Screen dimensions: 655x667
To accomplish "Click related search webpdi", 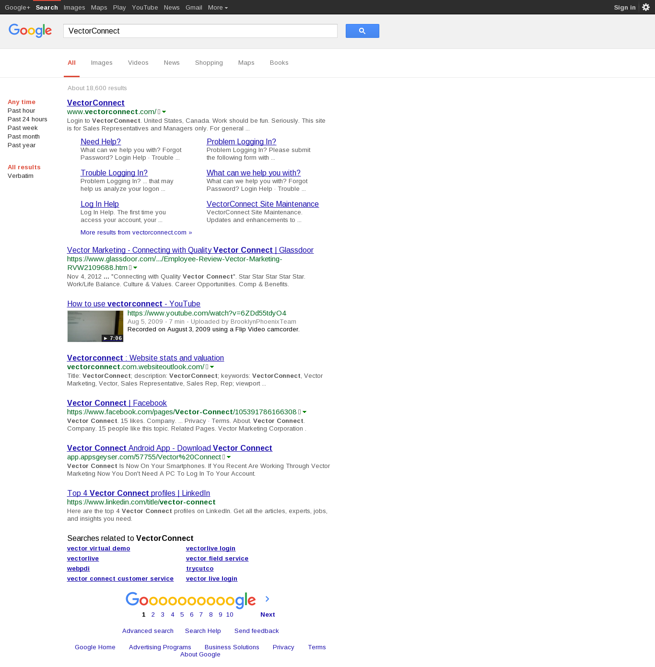I will [x=78, y=569].
